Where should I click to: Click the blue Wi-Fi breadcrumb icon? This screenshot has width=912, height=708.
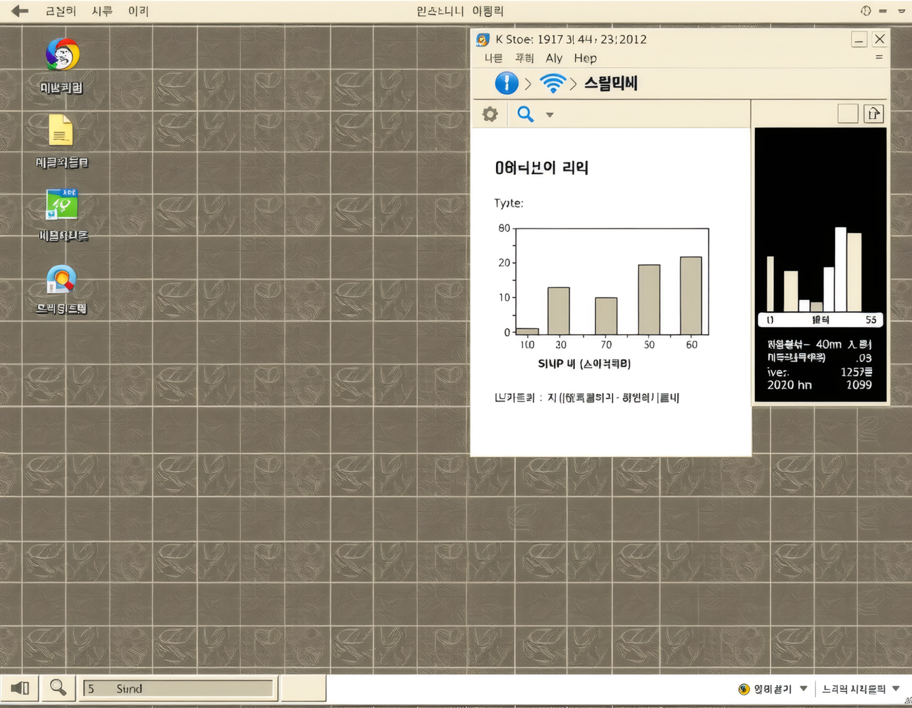click(553, 83)
